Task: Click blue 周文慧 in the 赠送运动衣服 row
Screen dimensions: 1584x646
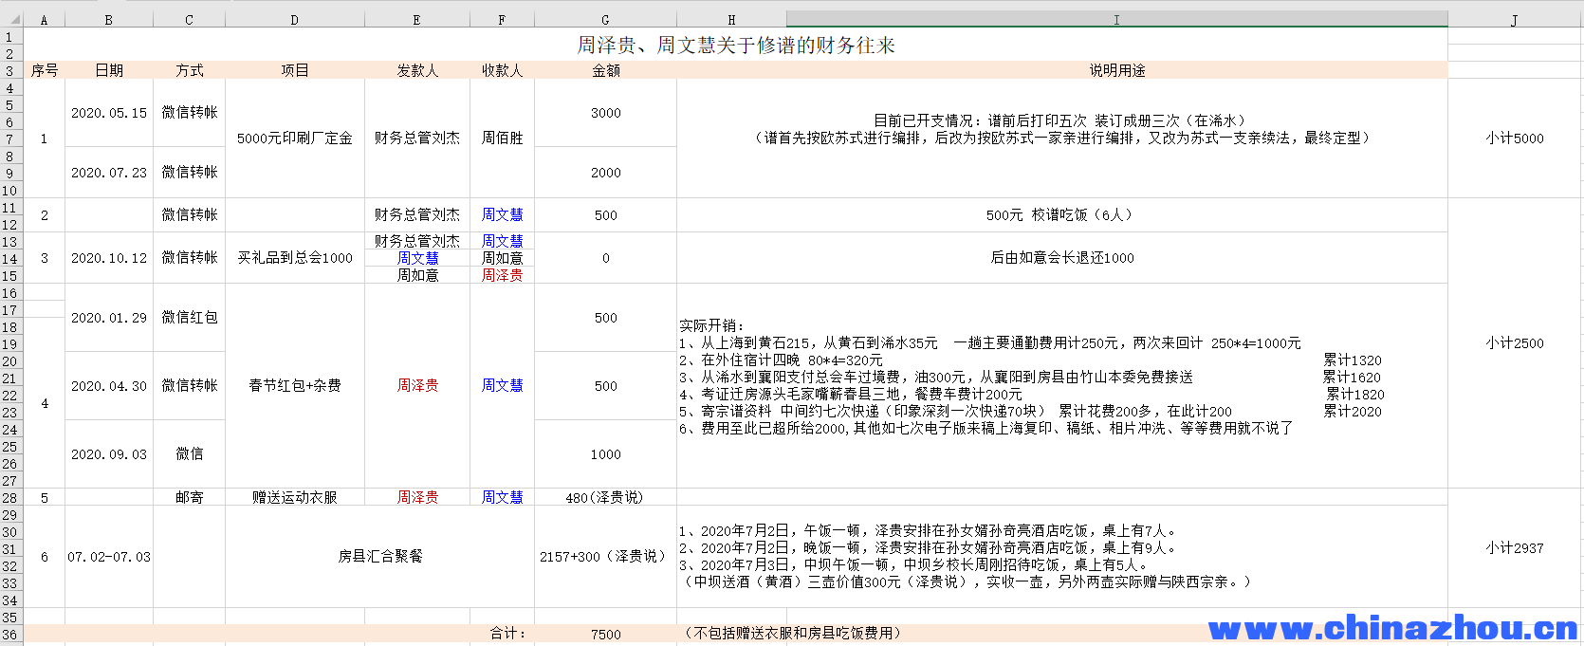Action: point(502,497)
